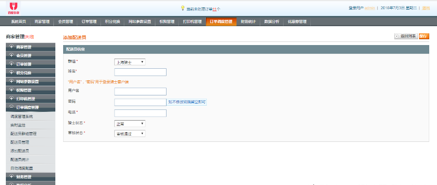Expand 订单管理 section in left sidebar

click(31, 64)
